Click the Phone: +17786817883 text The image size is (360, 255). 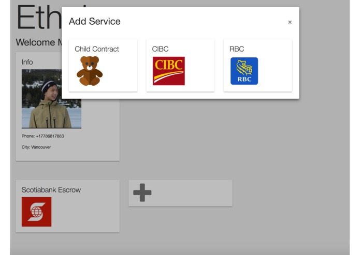42,136
